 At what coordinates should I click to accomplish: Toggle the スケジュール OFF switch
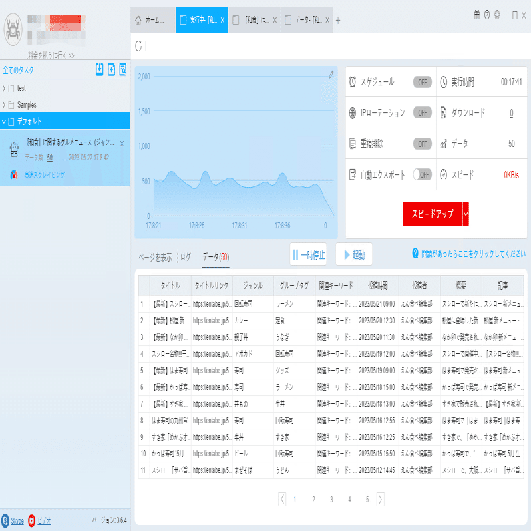(x=423, y=82)
